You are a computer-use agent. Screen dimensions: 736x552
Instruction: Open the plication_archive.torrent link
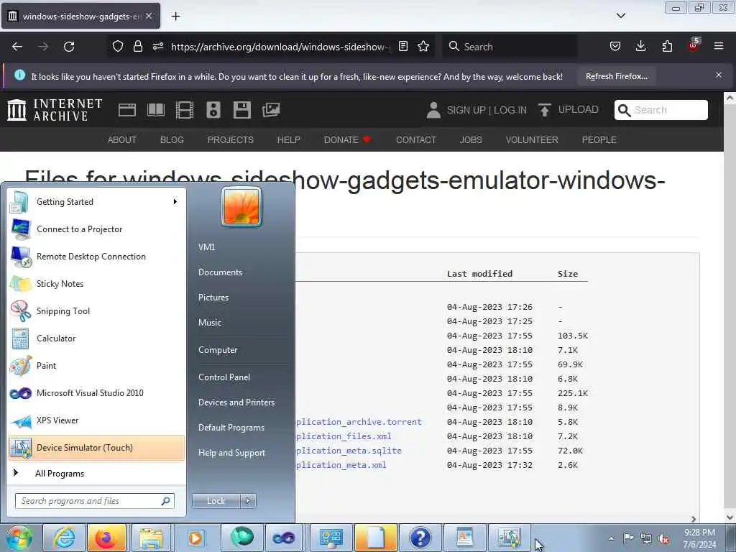pos(359,422)
